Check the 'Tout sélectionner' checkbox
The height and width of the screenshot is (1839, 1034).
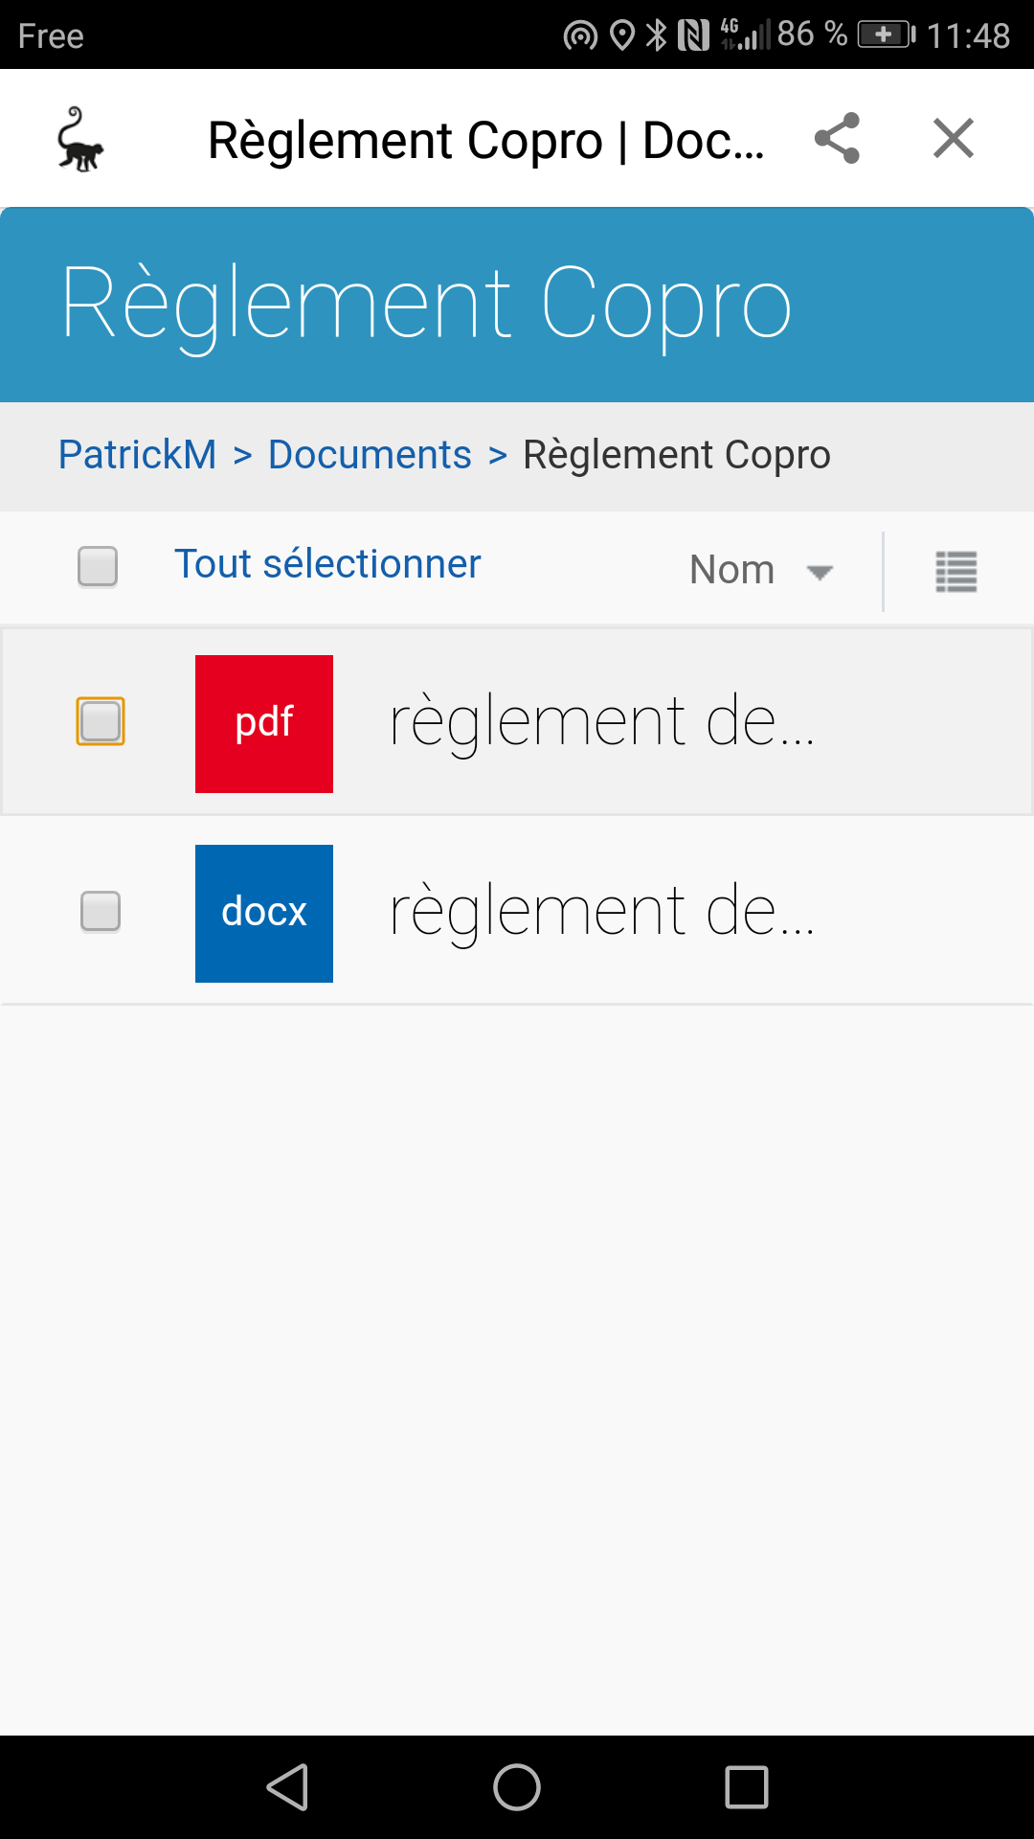point(98,566)
